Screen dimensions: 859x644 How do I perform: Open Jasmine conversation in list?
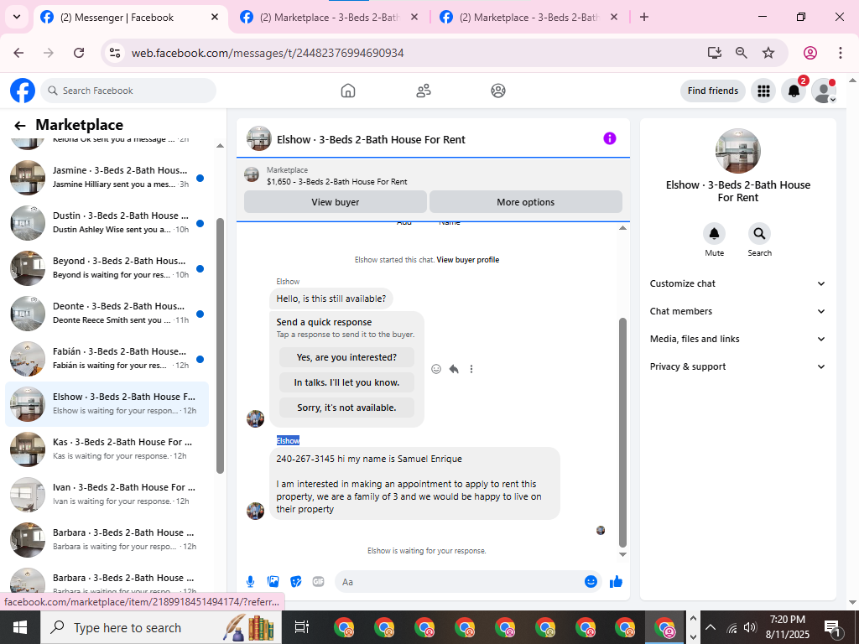tap(107, 178)
